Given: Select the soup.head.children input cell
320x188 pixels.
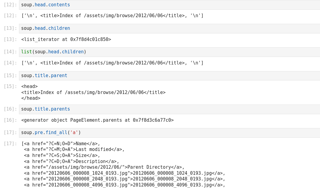Looking at the screenshot, I should pyautogui.click(x=169, y=28).
